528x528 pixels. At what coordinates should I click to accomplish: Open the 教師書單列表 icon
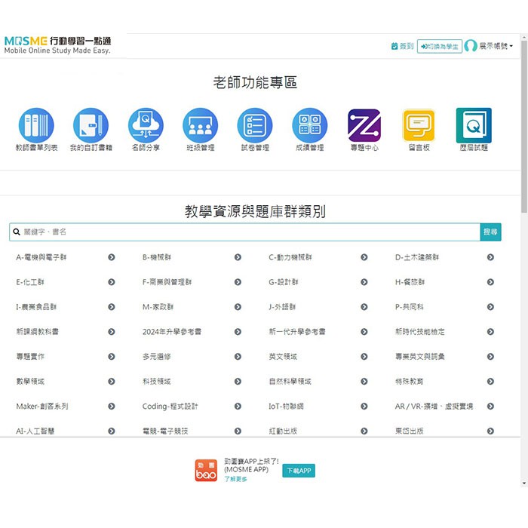[36, 125]
